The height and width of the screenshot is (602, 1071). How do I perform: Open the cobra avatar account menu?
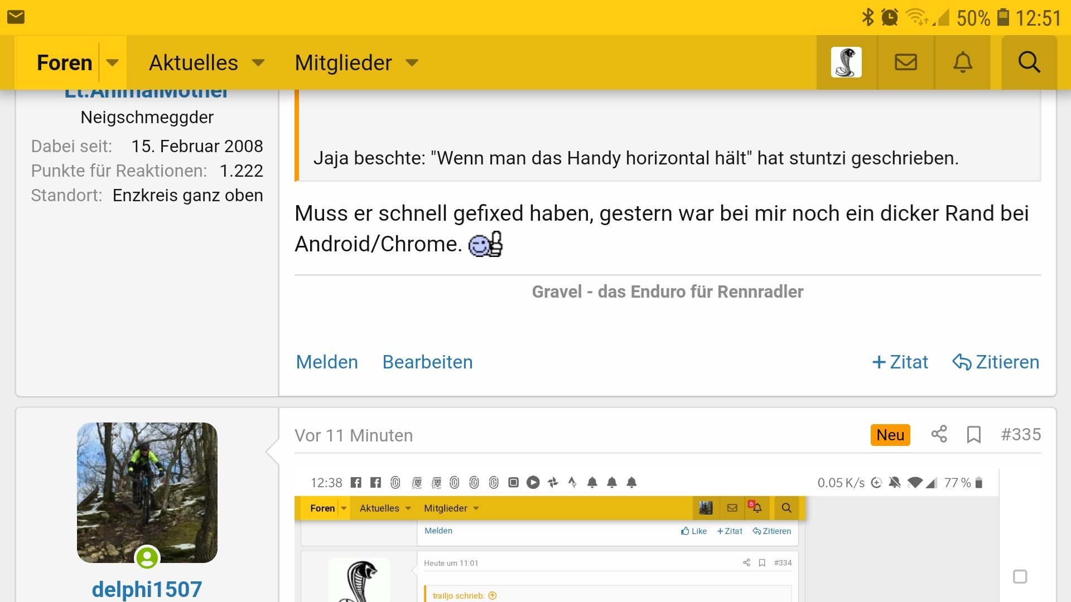tap(846, 62)
